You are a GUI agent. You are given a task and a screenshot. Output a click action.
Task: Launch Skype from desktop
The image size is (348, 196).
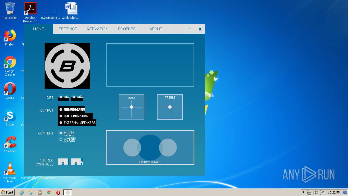10,118
